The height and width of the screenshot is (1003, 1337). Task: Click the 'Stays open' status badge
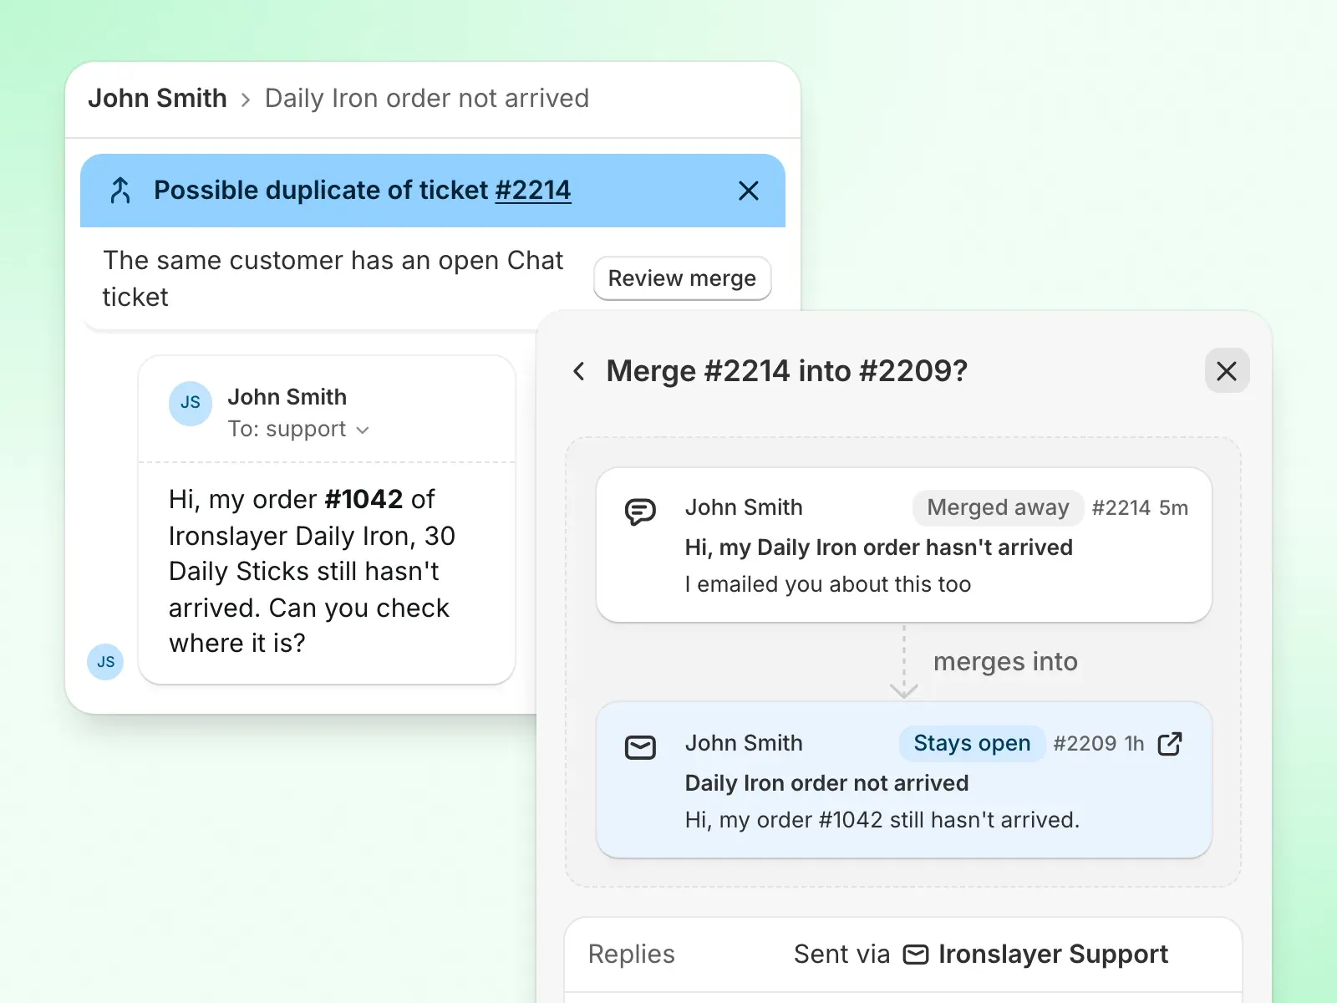pos(972,743)
